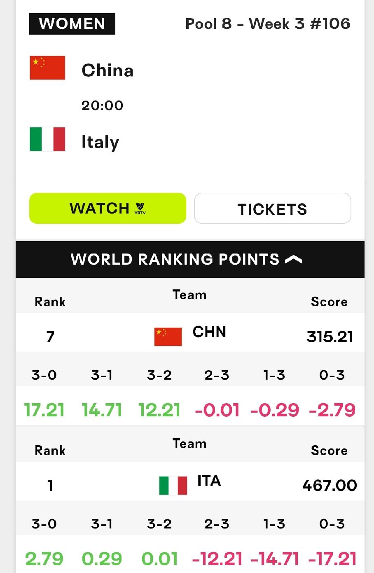This screenshot has height=573, width=374.
Task: Click the ITA team code
Action: [x=209, y=481]
